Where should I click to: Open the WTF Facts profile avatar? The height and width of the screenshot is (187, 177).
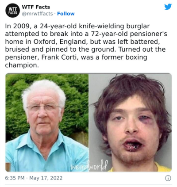13,10
